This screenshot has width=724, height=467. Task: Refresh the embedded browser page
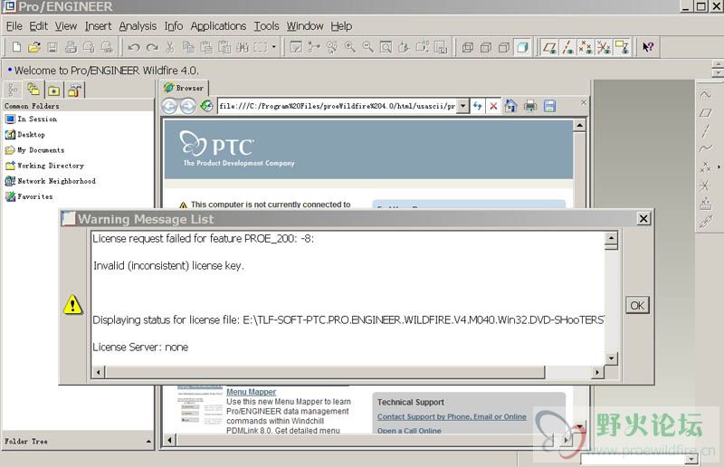[x=206, y=106]
